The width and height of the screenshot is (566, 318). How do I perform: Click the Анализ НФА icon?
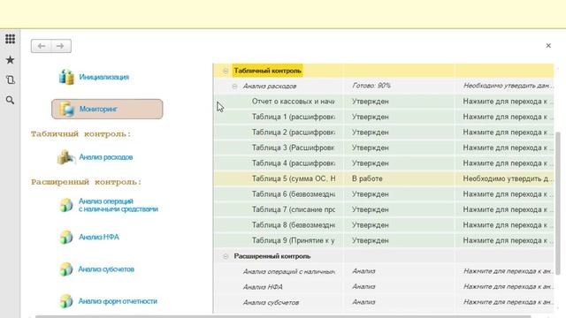[x=66, y=238]
